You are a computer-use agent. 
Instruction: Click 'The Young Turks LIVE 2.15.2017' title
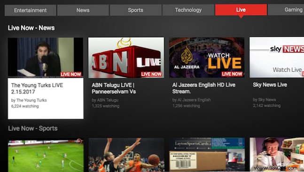(37, 89)
